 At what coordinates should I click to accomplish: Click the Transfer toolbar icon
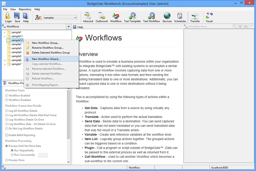(195, 17)
